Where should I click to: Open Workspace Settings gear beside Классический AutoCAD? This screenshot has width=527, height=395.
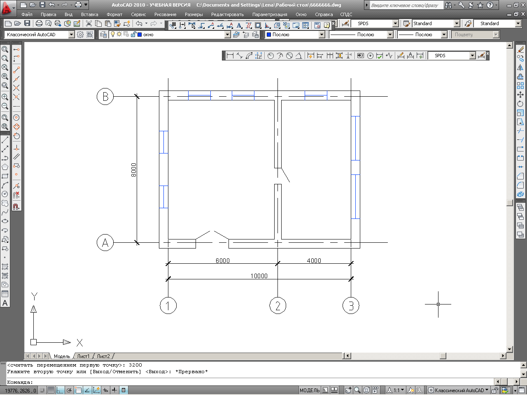pyautogui.click(x=80, y=35)
